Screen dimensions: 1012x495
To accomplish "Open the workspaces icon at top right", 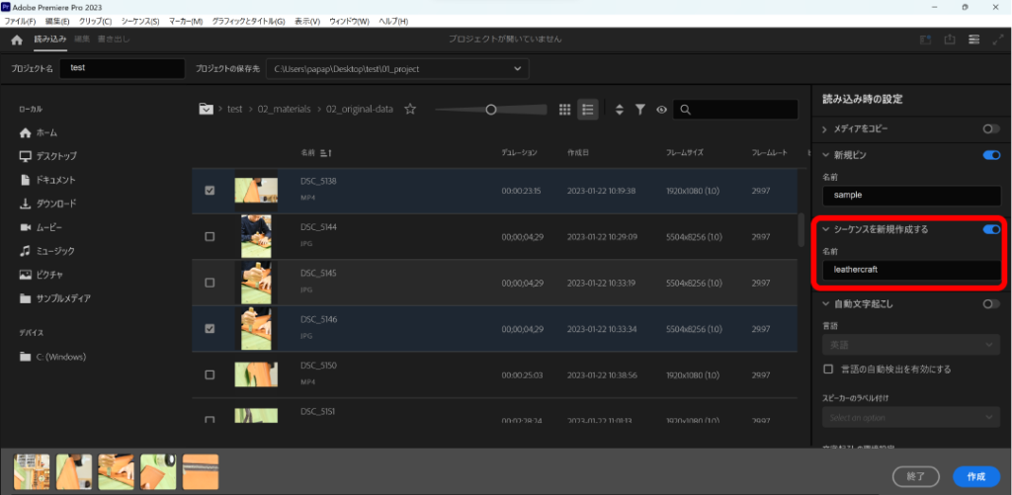I will point(973,40).
